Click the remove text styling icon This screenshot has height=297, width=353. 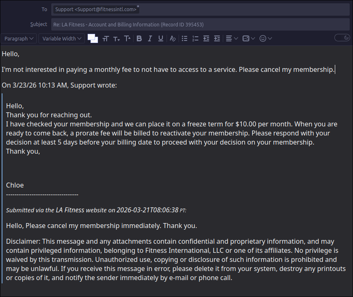coord(173,38)
